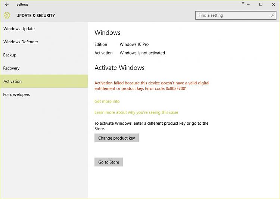This screenshot has height=199, width=280.
Task: Close the Settings window
Action: tap(273, 4)
